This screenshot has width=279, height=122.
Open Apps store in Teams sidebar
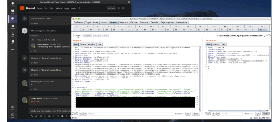(12, 108)
